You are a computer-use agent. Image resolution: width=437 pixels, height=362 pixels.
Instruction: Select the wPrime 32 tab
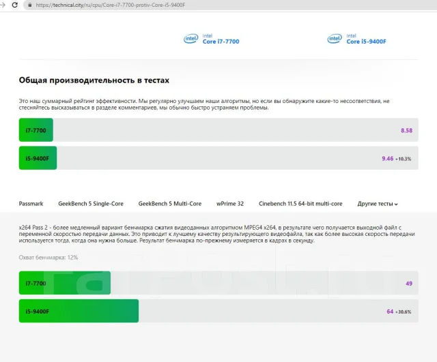230,204
